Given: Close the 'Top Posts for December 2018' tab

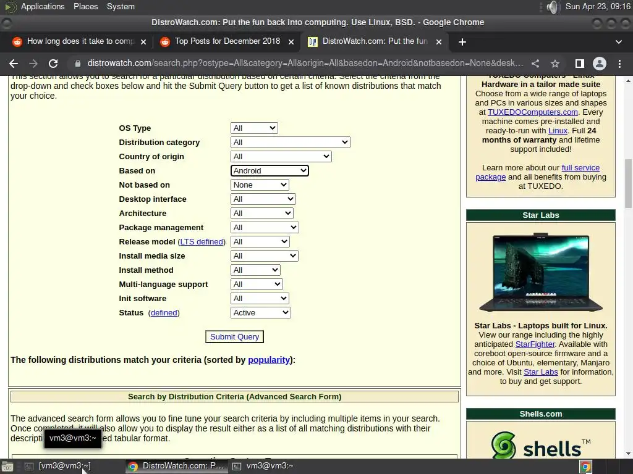Looking at the screenshot, I should tap(291, 42).
